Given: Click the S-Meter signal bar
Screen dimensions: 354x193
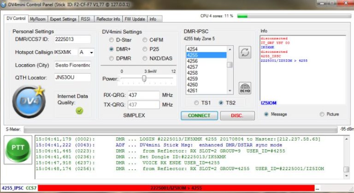Looking at the screenshot, I should coord(181,130).
